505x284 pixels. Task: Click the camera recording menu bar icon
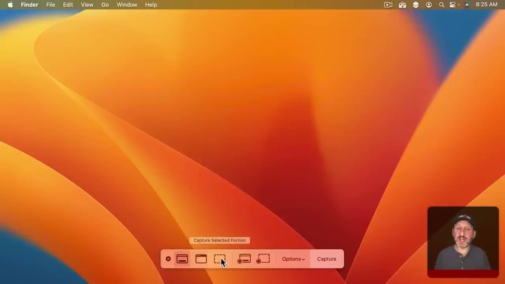pyautogui.click(x=388, y=5)
